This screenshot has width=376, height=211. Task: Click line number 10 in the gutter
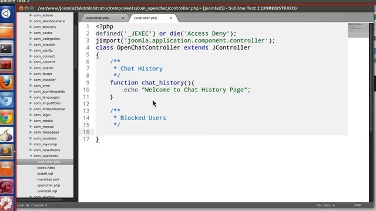coord(86,90)
